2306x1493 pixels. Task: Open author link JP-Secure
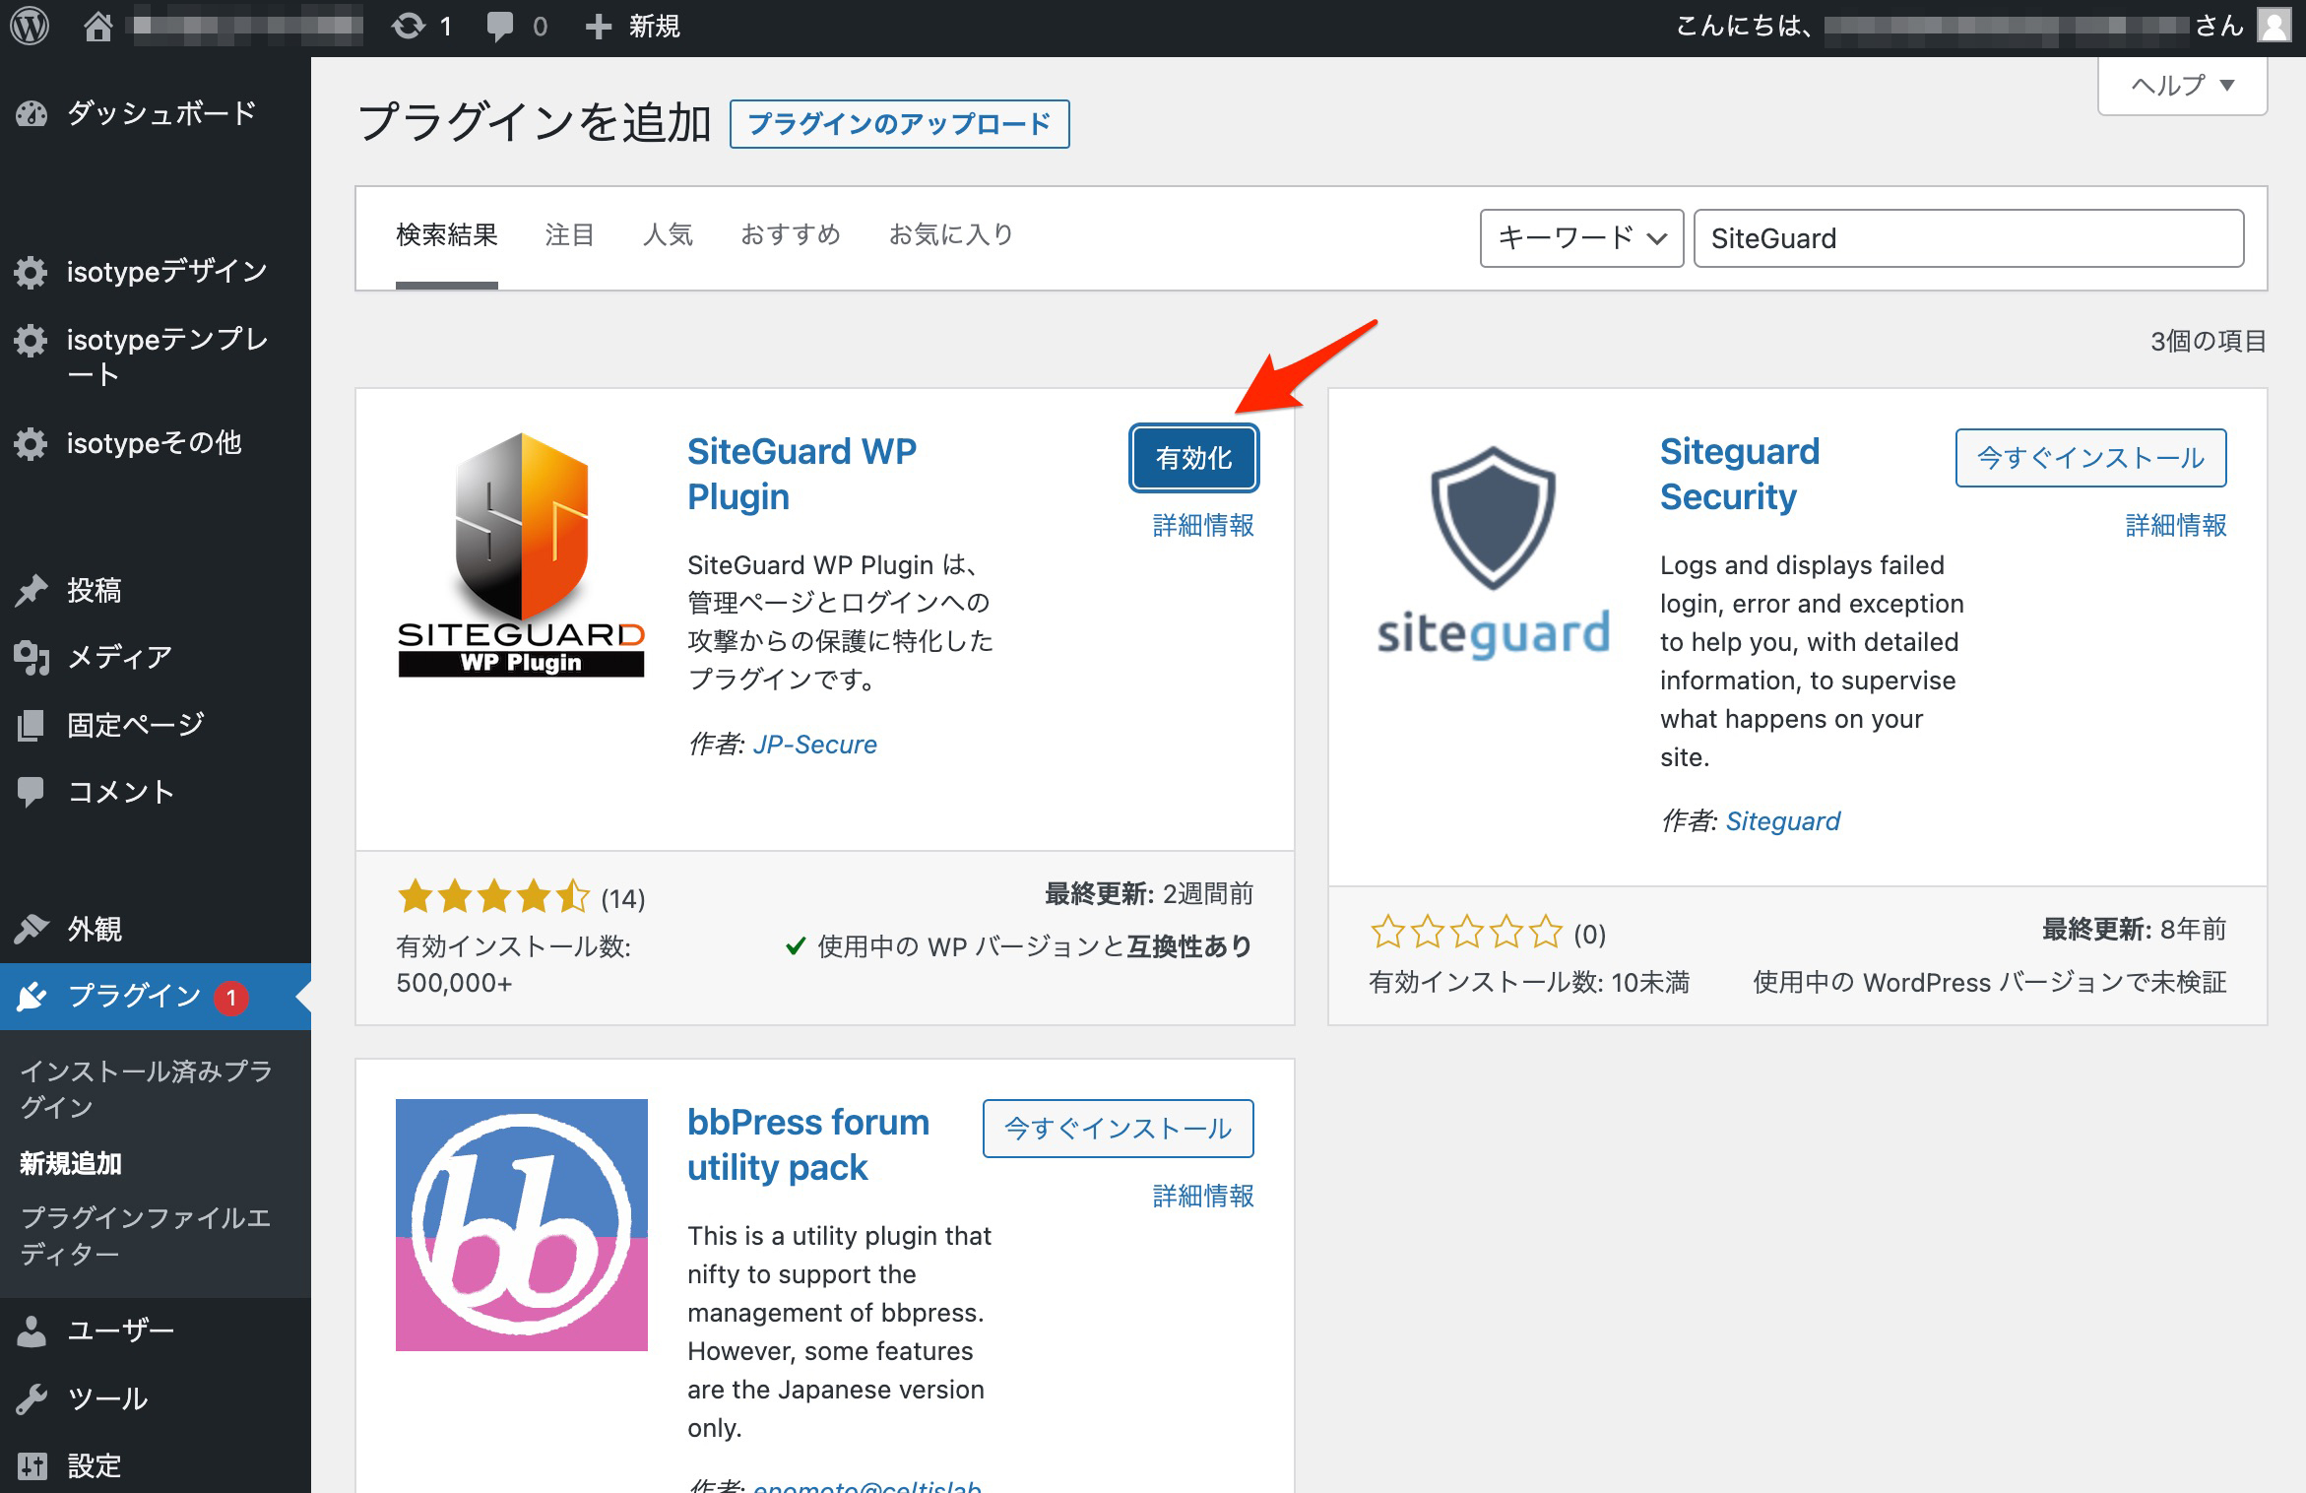[x=814, y=745]
